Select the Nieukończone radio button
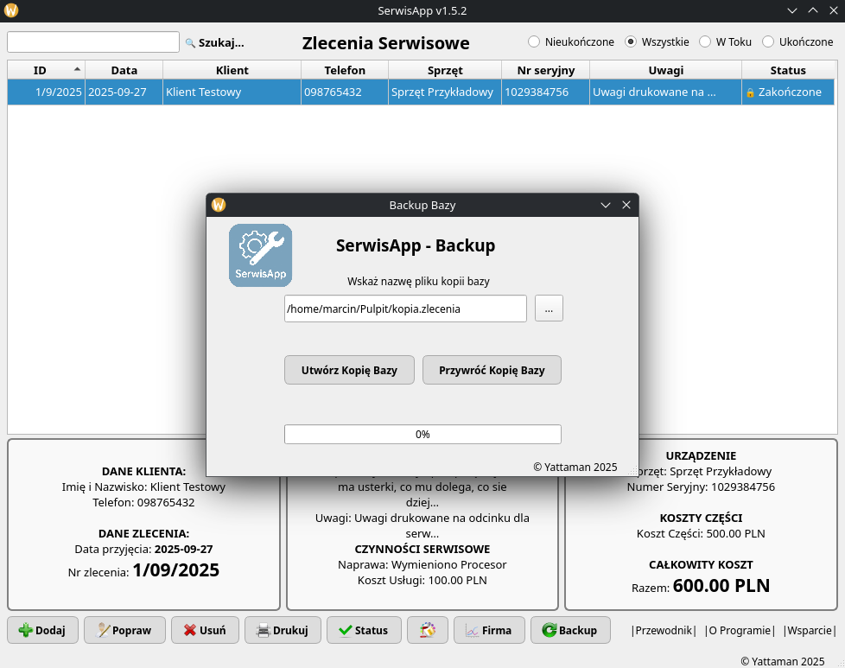 point(534,41)
